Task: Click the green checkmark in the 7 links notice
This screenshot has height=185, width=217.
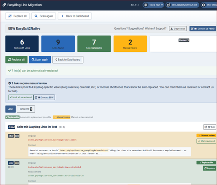Action: 9,71
